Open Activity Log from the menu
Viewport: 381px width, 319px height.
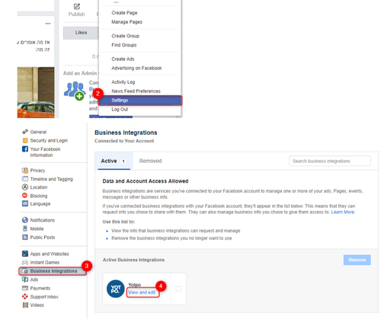(123, 82)
